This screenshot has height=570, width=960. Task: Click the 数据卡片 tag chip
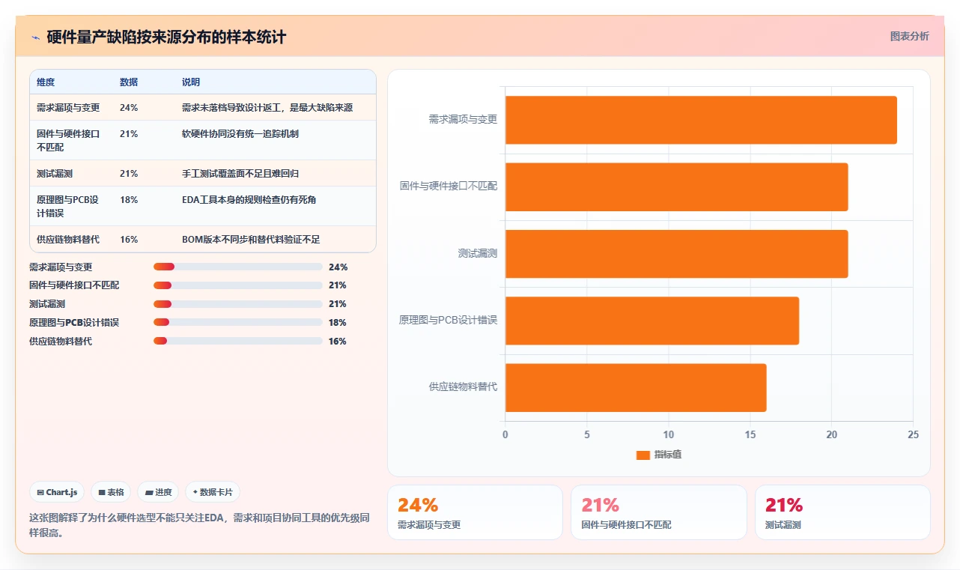pos(213,492)
